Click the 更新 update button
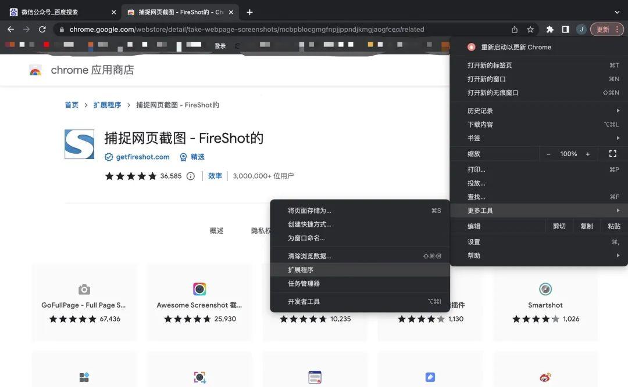The height and width of the screenshot is (387, 628). [x=607, y=29]
